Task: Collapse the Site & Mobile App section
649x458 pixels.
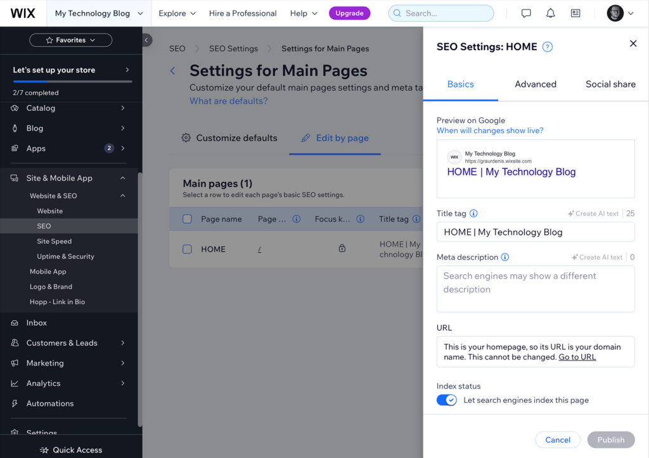Action: point(122,178)
